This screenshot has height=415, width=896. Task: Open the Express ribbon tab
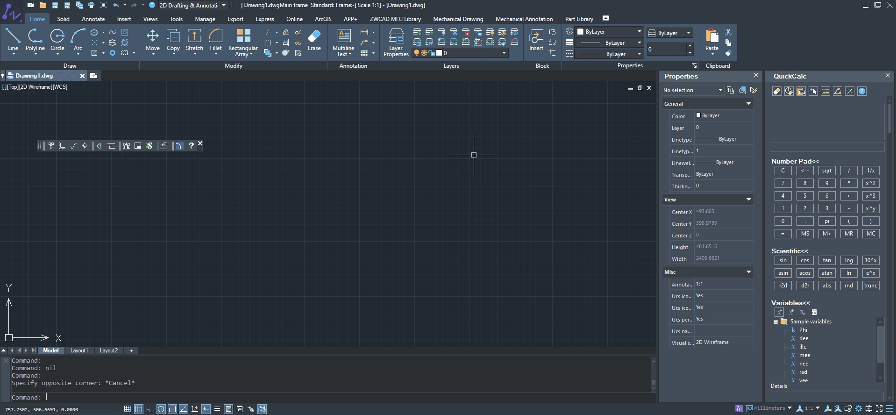click(x=265, y=19)
